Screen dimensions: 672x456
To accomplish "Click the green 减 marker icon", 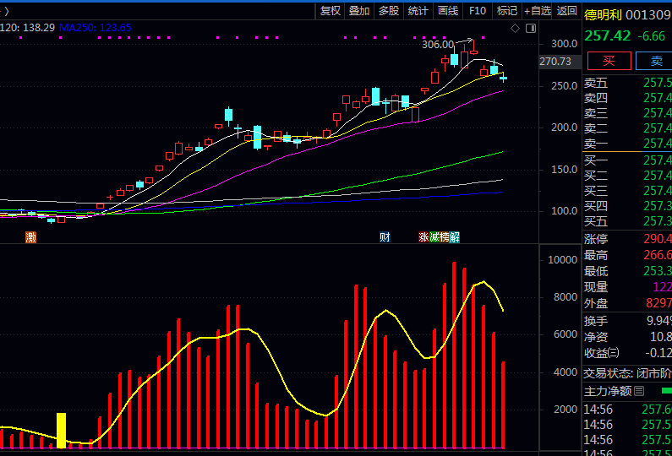I will (x=434, y=237).
